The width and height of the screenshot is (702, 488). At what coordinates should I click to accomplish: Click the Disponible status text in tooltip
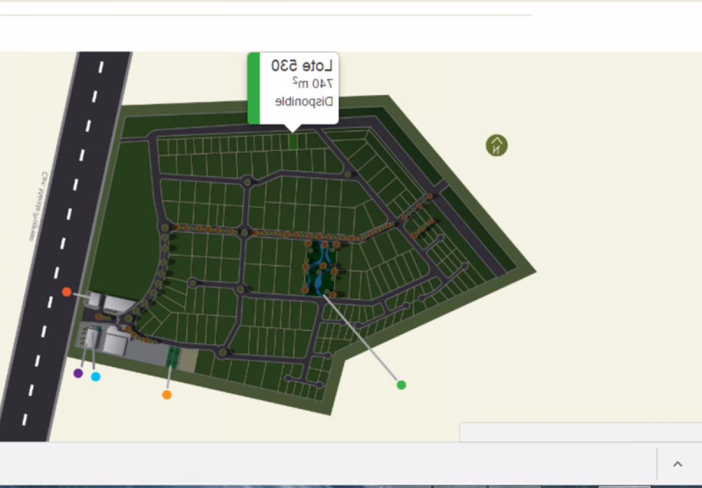coord(304,101)
